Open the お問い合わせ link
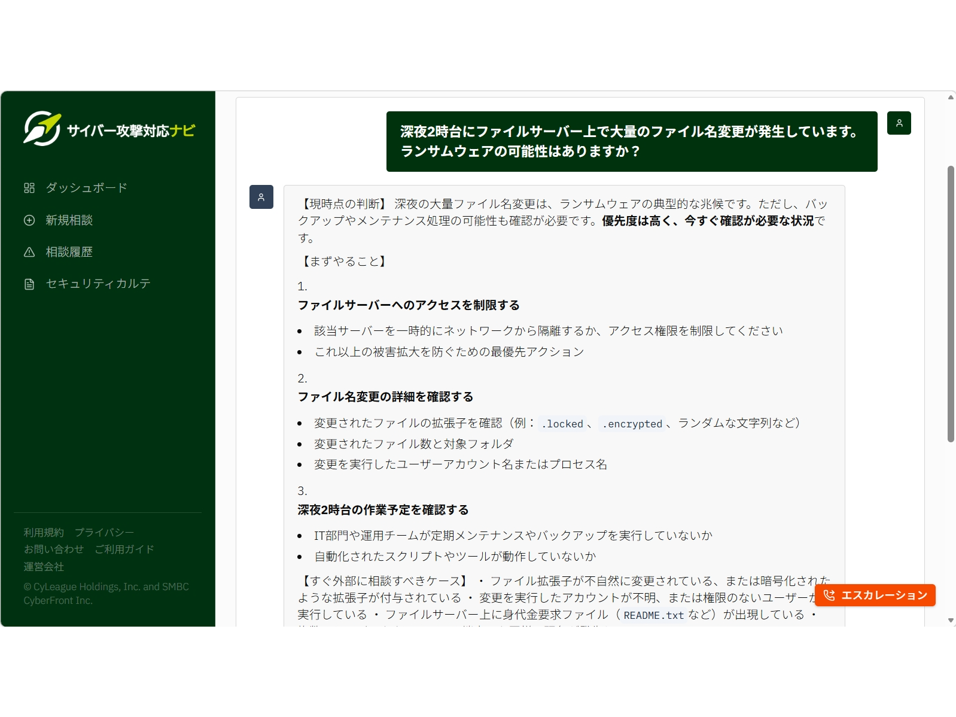 (x=54, y=549)
